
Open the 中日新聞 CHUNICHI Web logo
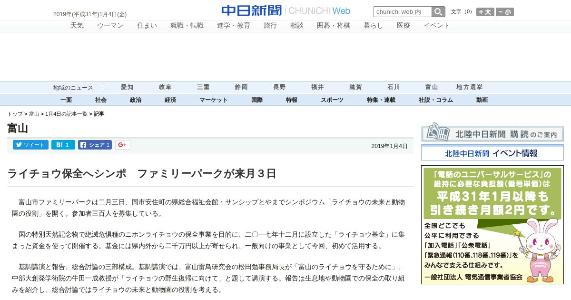[x=285, y=10]
